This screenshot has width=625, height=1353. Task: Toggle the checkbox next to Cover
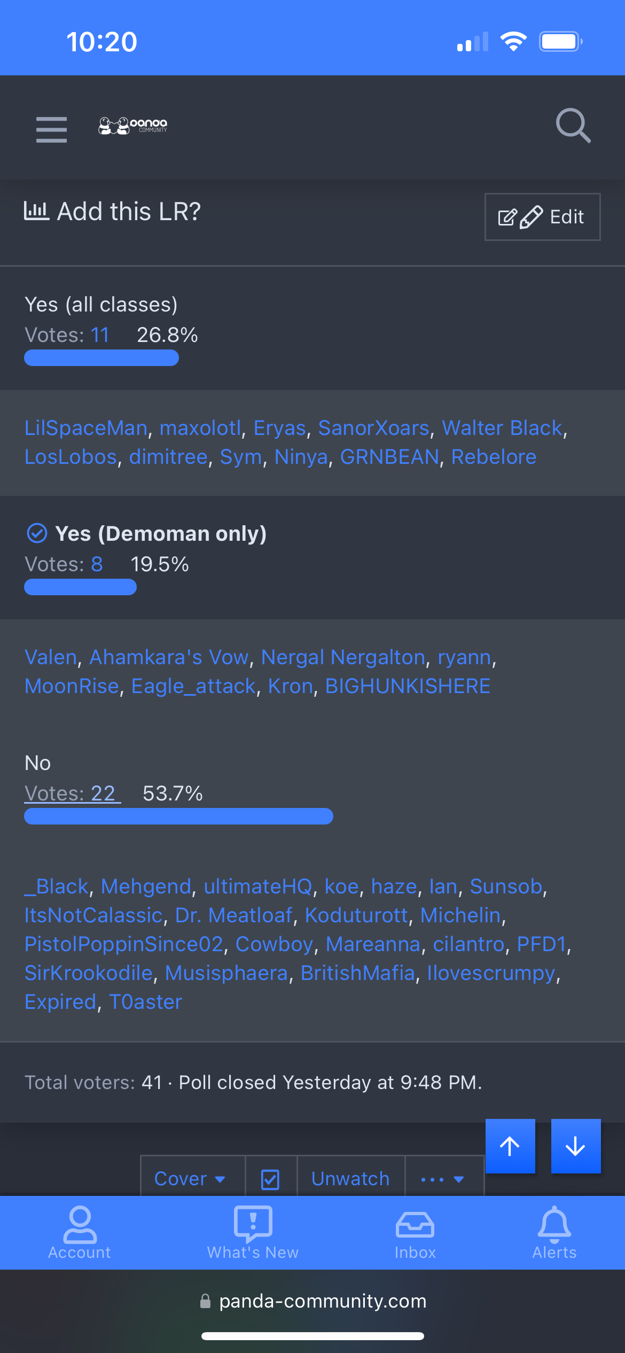pyautogui.click(x=270, y=1179)
